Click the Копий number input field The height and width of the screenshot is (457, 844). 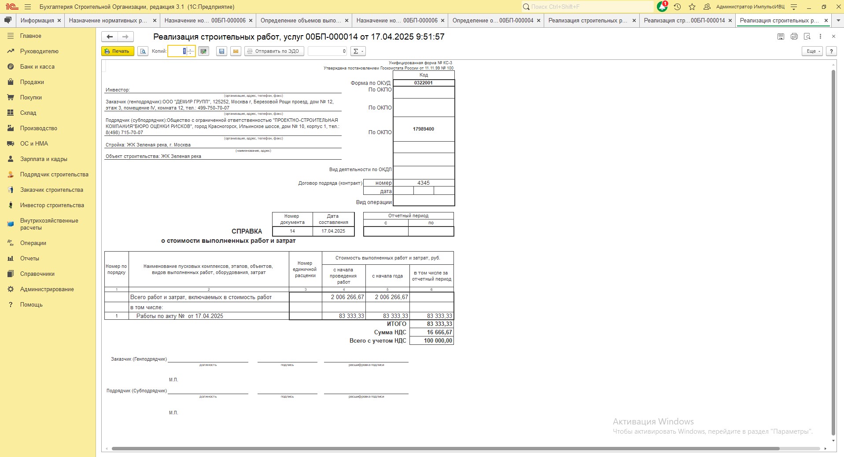click(177, 51)
